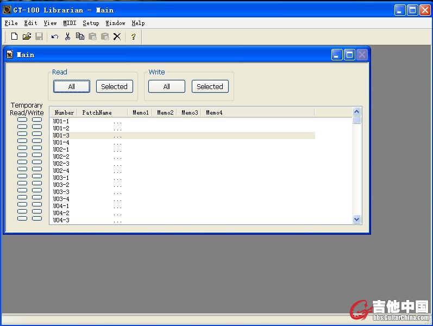Image resolution: width=433 pixels, height=326 pixels.
Task: Click the PatchName column header
Action: click(97, 112)
